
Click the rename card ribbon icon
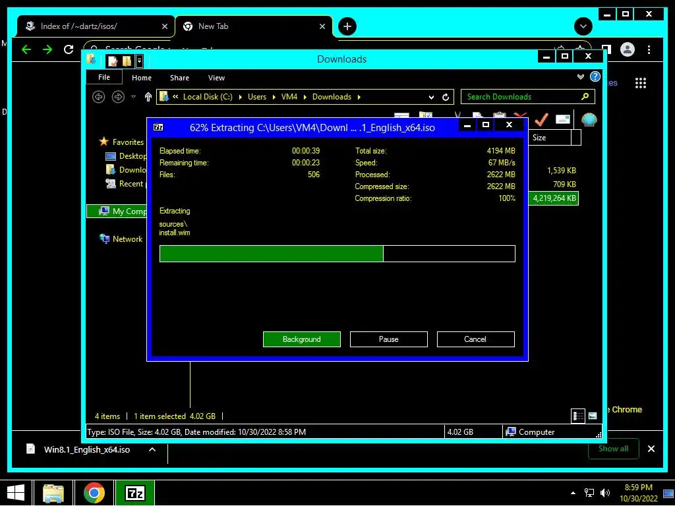pyautogui.click(x=563, y=119)
